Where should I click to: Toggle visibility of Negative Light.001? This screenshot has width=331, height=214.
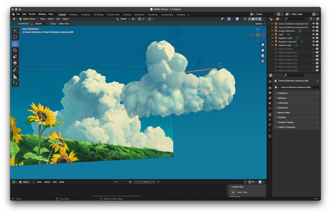[313, 42]
